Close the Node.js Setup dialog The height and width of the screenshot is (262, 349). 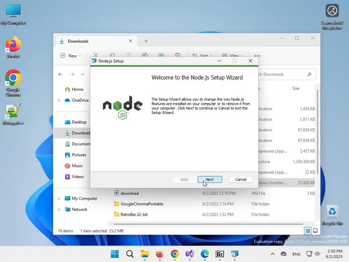251,61
